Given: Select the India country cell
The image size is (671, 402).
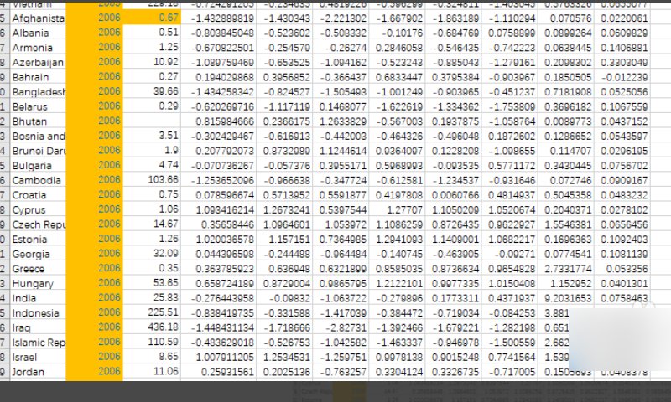Looking at the screenshot, I should pyautogui.click(x=36, y=298).
